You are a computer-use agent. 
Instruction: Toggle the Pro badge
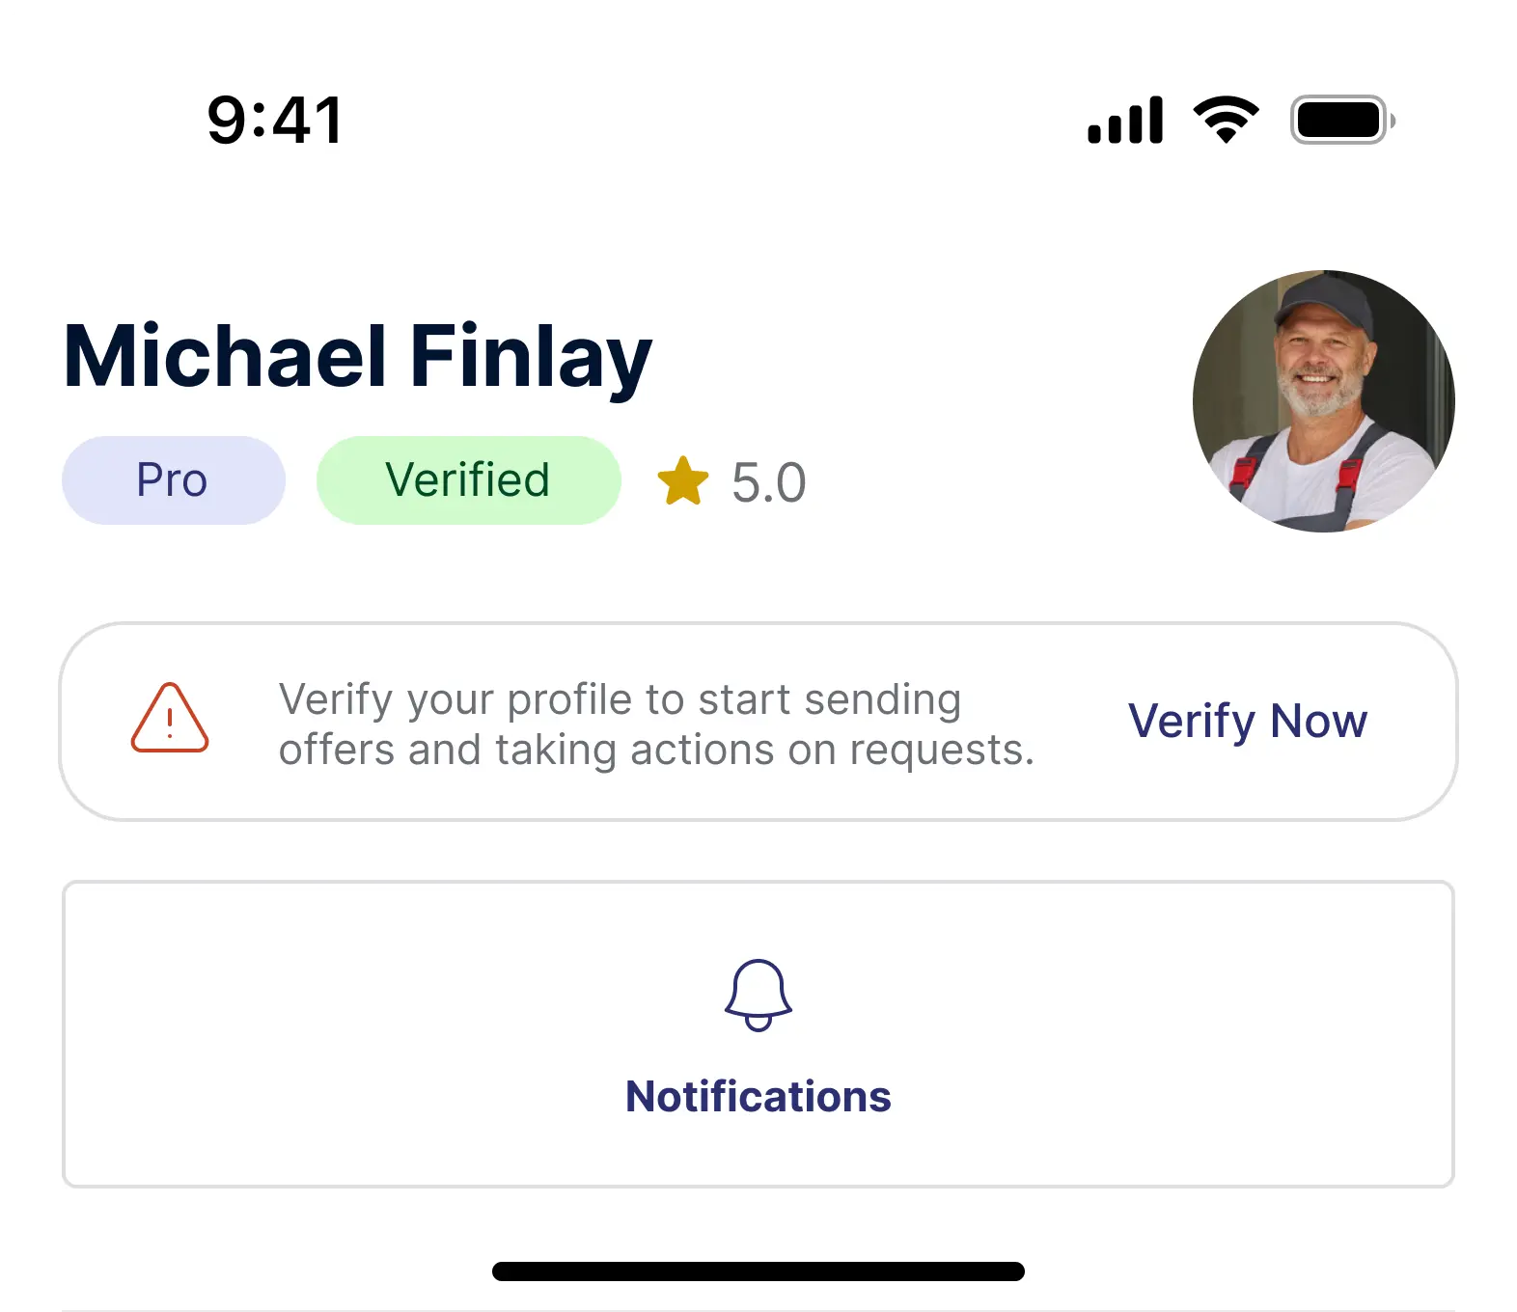[173, 479]
